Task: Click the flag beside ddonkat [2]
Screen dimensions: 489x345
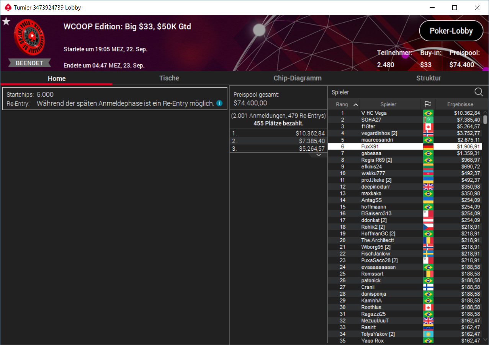Action: [x=428, y=220]
